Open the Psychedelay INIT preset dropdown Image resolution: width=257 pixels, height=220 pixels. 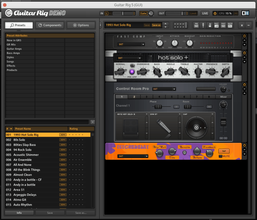click(x=133, y=156)
